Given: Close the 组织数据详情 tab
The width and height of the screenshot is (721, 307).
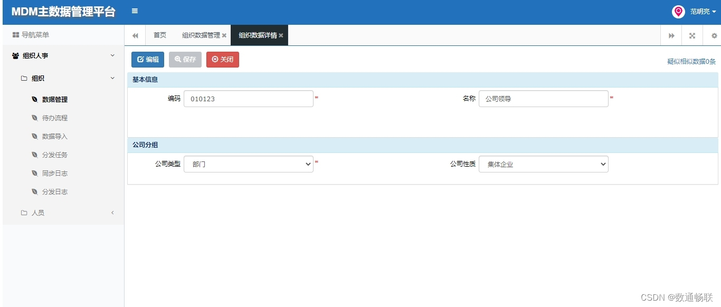Looking at the screenshot, I should pos(281,35).
